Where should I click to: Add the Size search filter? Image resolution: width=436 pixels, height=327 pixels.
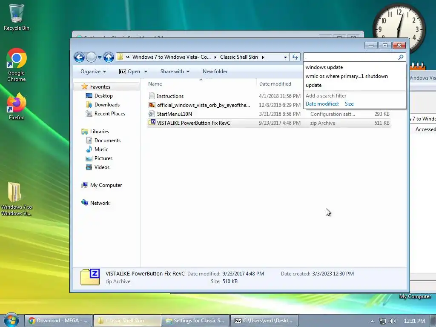click(x=350, y=104)
